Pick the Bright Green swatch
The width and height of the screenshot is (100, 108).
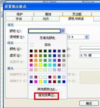click(x=45, y=65)
